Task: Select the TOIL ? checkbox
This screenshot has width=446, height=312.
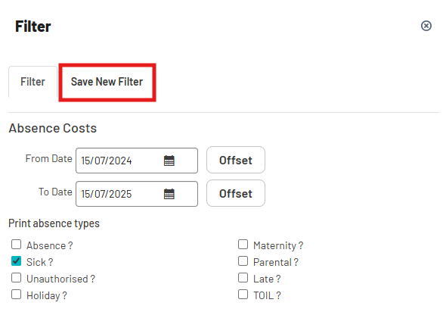Action: (243, 295)
